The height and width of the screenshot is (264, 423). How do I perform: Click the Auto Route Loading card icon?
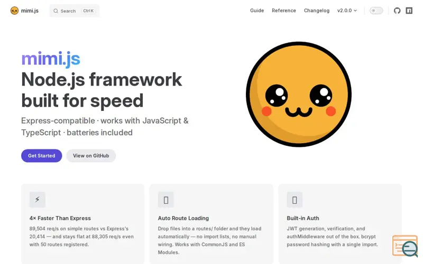[166, 200]
